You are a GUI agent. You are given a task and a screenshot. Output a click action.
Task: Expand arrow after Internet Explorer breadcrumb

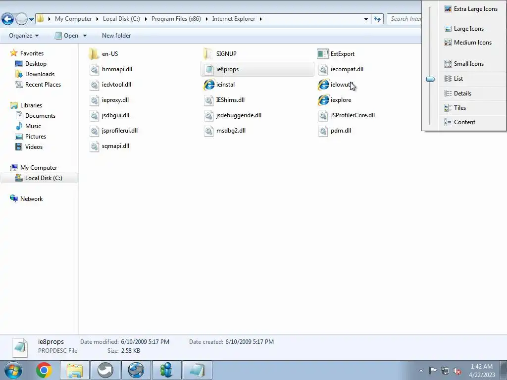click(261, 19)
